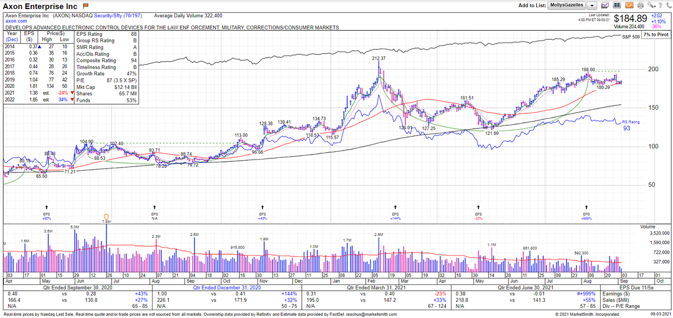The width and height of the screenshot is (673, 318).
Task: Click the RS Rating 93 label
Action: tap(630, 125)
